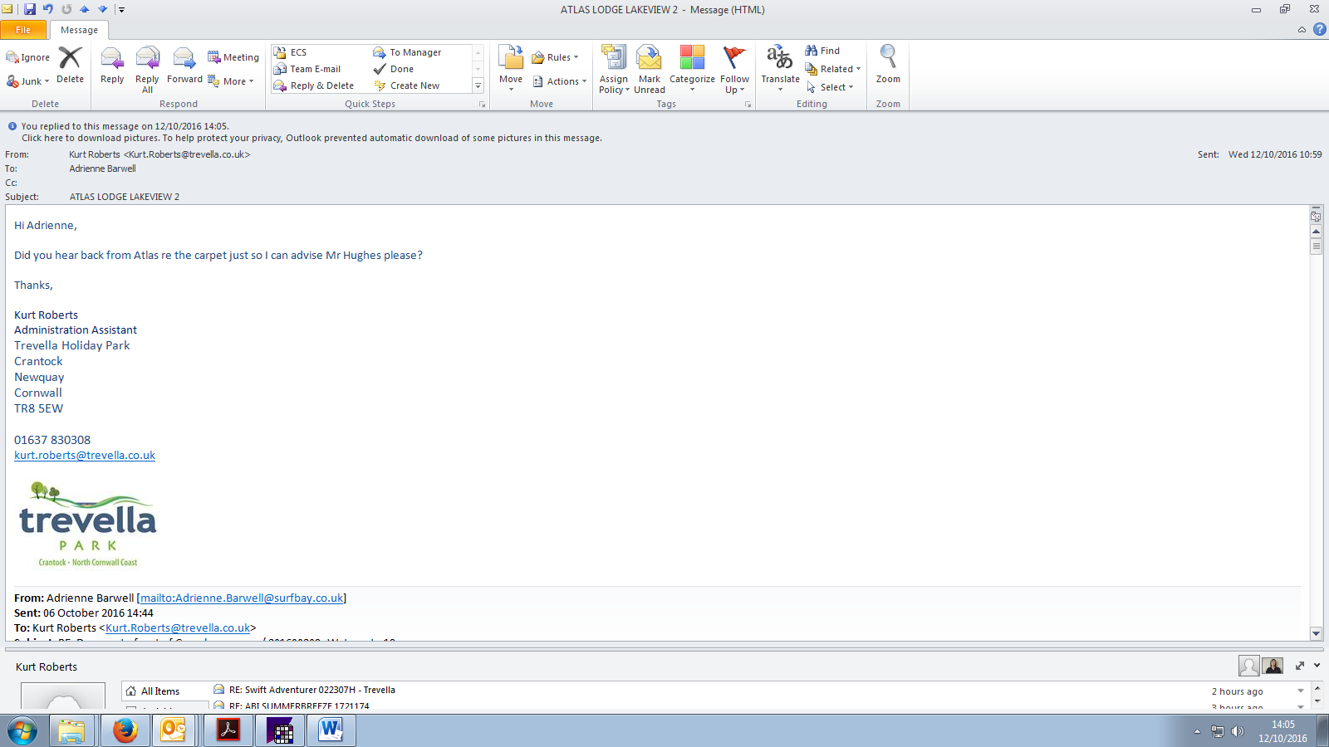Click the message scrollbar up arrow
Screen dimensions: 1329x747
[x=1316, y=231]
